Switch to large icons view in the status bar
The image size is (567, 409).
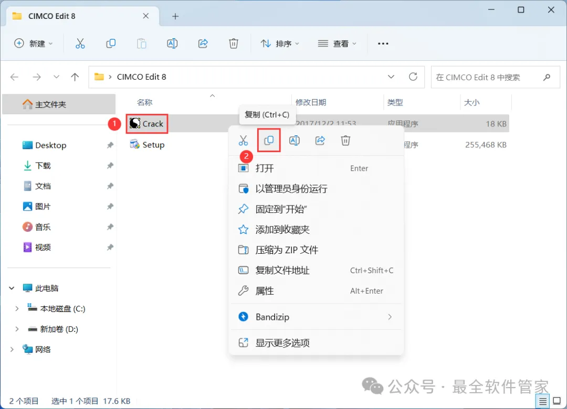pos(557,401)
